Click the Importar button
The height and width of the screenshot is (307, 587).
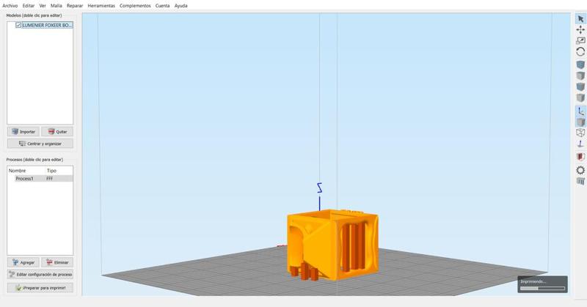pos(23,132)
